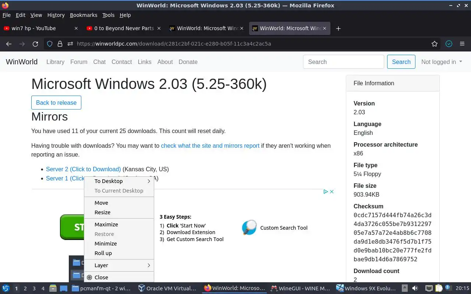Screen dimensions: 471x294
Task: Switch to virtual desktop 2
Action: (x=25, y=288)
